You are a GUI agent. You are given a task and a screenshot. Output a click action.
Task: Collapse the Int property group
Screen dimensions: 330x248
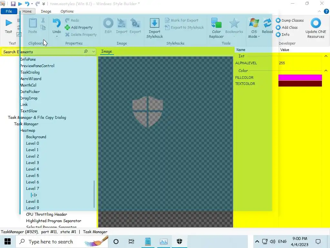[x=326, y=56]
